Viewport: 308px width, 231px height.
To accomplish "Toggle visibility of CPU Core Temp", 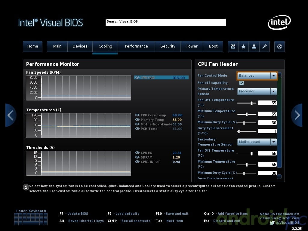I will point(137,115).
